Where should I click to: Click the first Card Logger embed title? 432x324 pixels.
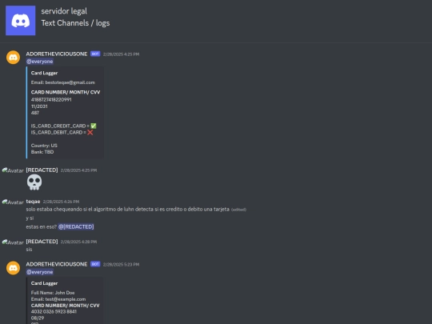coord(44,73)
